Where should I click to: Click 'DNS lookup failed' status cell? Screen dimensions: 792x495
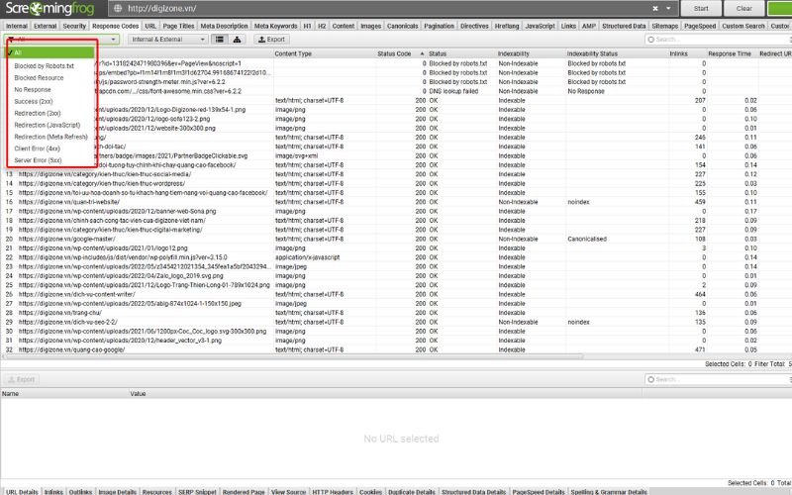(x=453, y=91)
